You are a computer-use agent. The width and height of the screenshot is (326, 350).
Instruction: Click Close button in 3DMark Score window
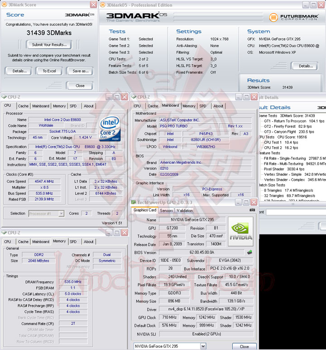pyautogui.click(x=80, y=86)
